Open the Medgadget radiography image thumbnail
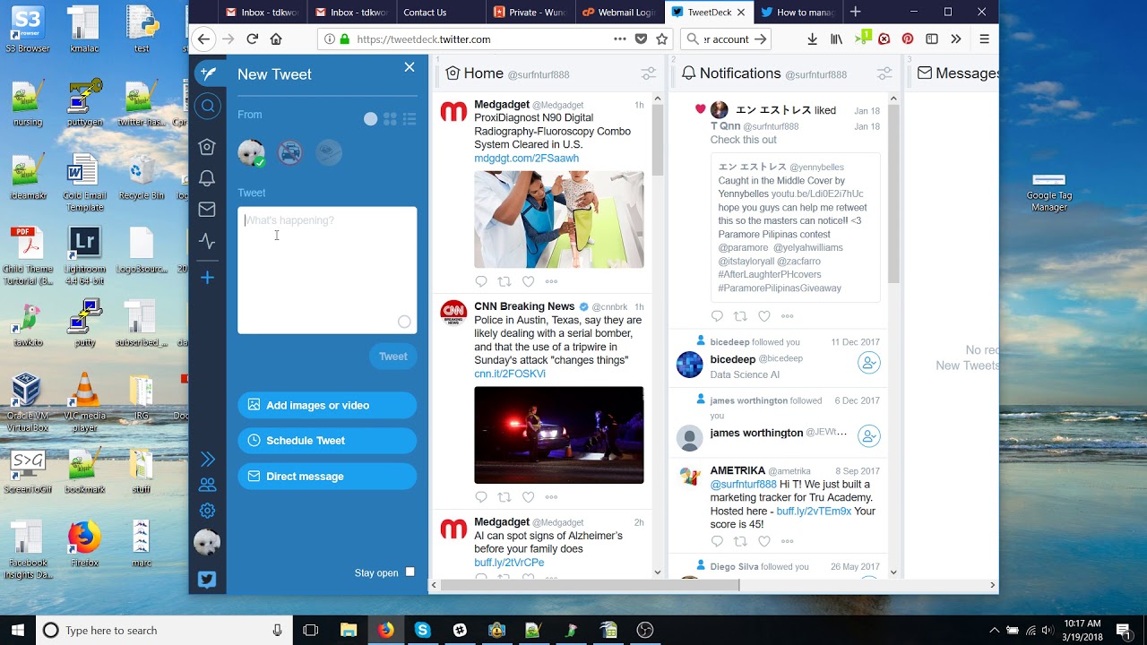1147x645 pixels. pyautogui.click(x=558, y=219)
